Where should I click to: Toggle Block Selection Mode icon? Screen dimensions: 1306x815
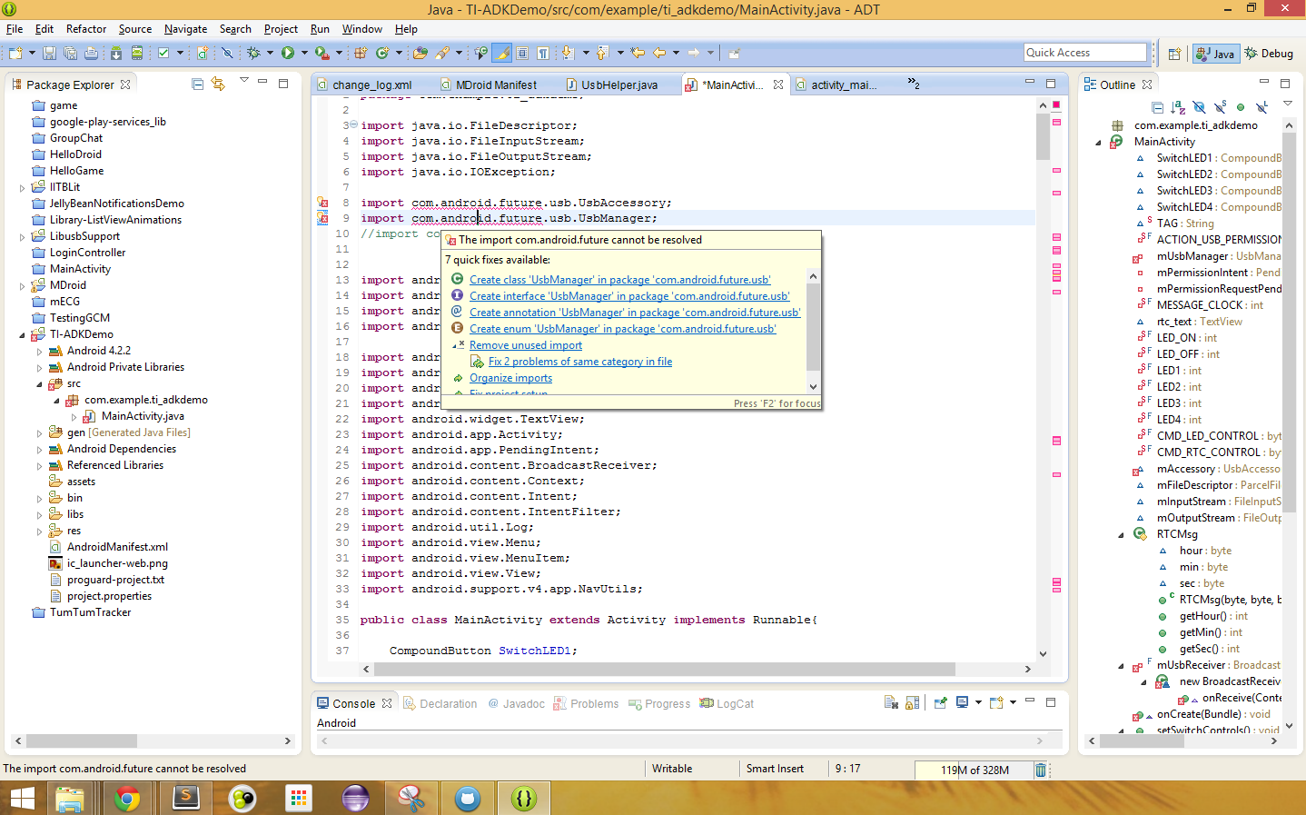[x=522, y=53]
